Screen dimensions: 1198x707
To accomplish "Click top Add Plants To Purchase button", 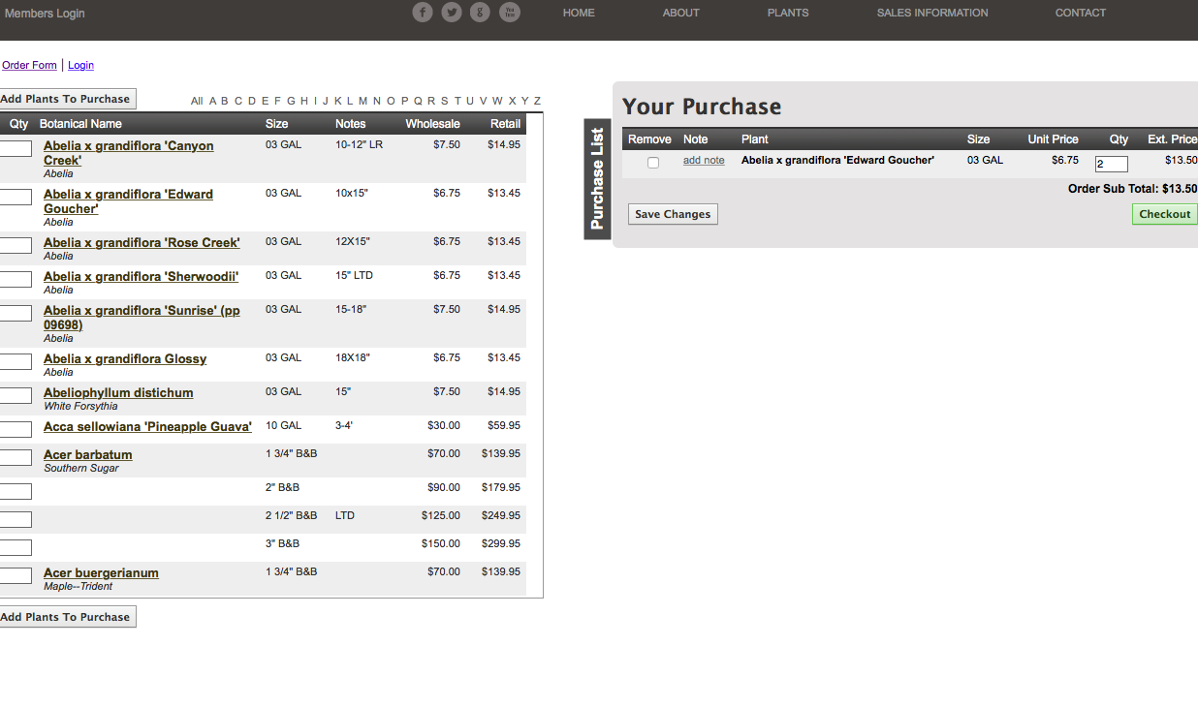I will pos(66,99).
